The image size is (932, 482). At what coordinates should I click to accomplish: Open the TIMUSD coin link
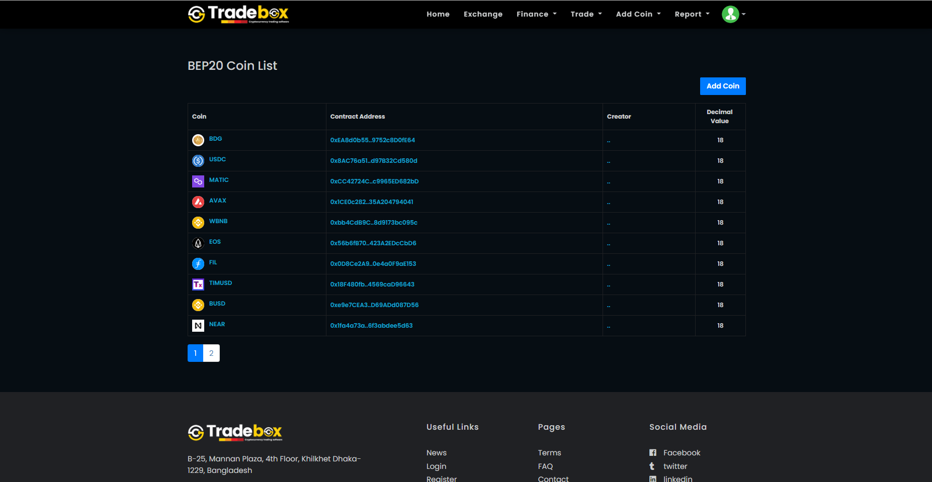tap(220, 283)
